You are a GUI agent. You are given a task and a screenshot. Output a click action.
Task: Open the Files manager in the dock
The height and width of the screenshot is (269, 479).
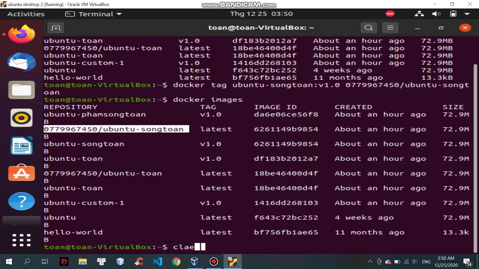point(22,90)
